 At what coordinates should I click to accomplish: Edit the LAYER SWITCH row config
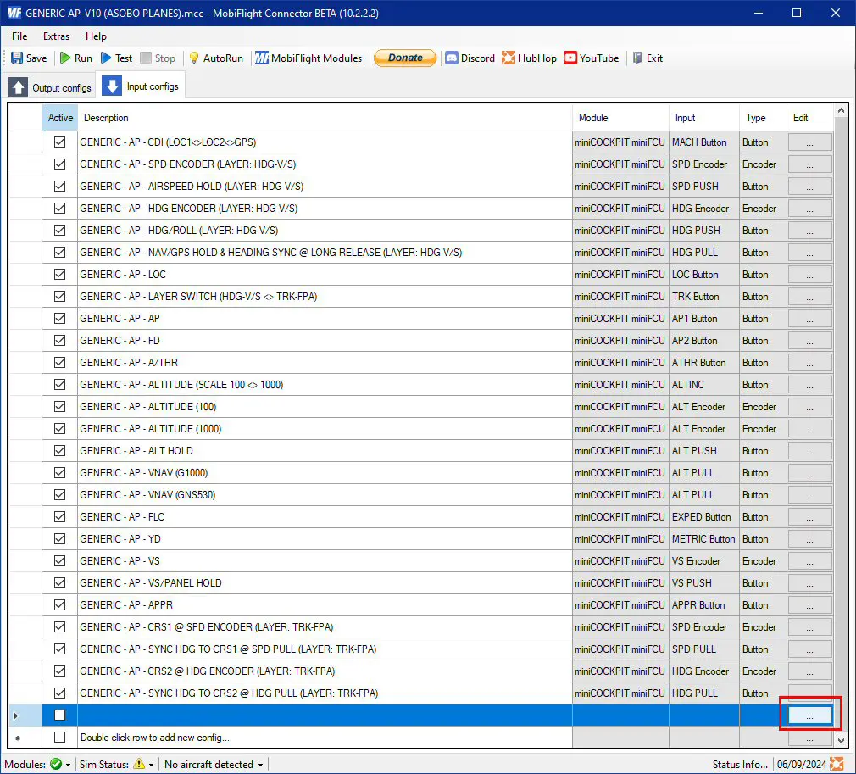pos(809,296)
